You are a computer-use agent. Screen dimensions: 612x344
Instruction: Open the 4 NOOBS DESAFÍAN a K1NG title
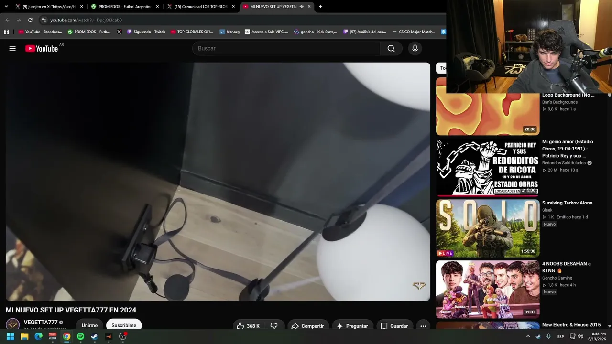[x=567, y=267]
